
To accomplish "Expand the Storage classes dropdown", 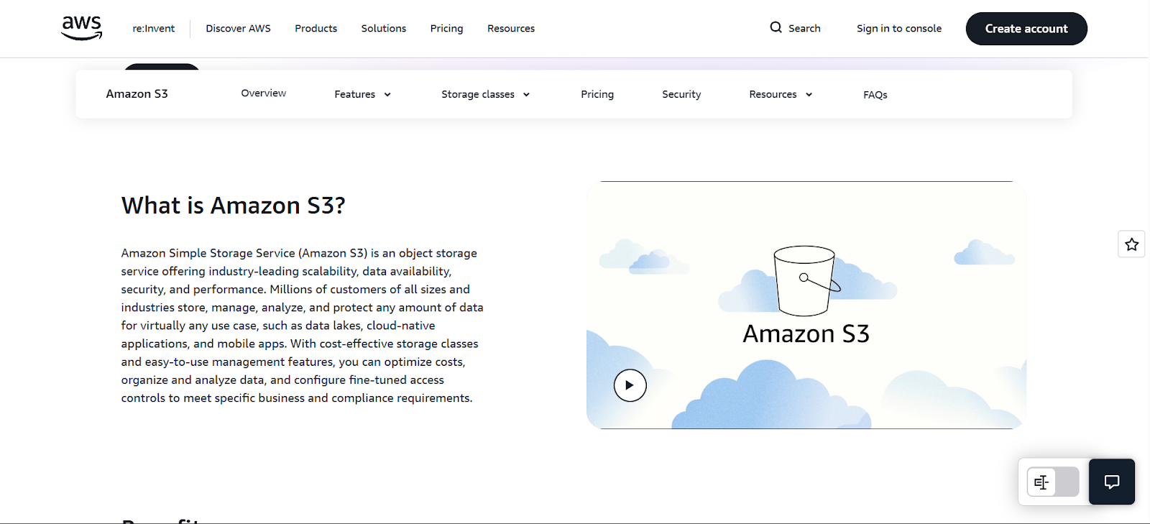I will 485,94.
